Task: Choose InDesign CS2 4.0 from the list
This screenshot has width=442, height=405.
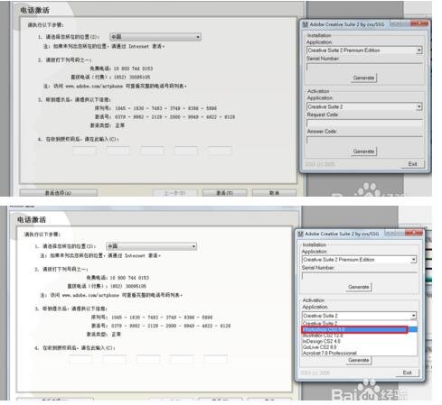Action: coord(359,341)
